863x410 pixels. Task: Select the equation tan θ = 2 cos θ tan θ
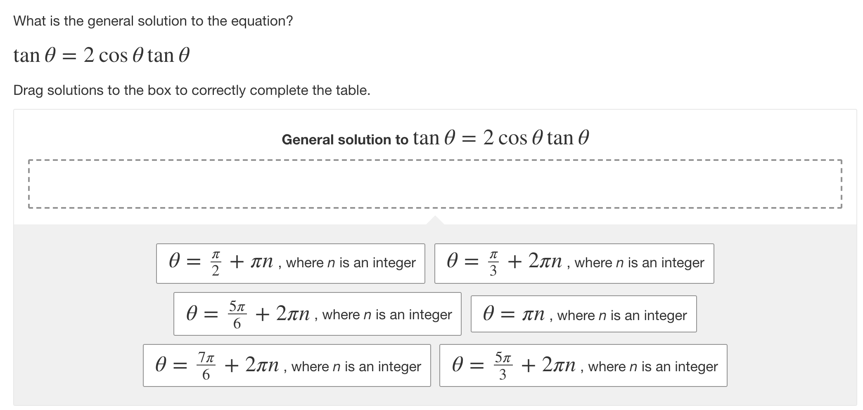[101, 54]
